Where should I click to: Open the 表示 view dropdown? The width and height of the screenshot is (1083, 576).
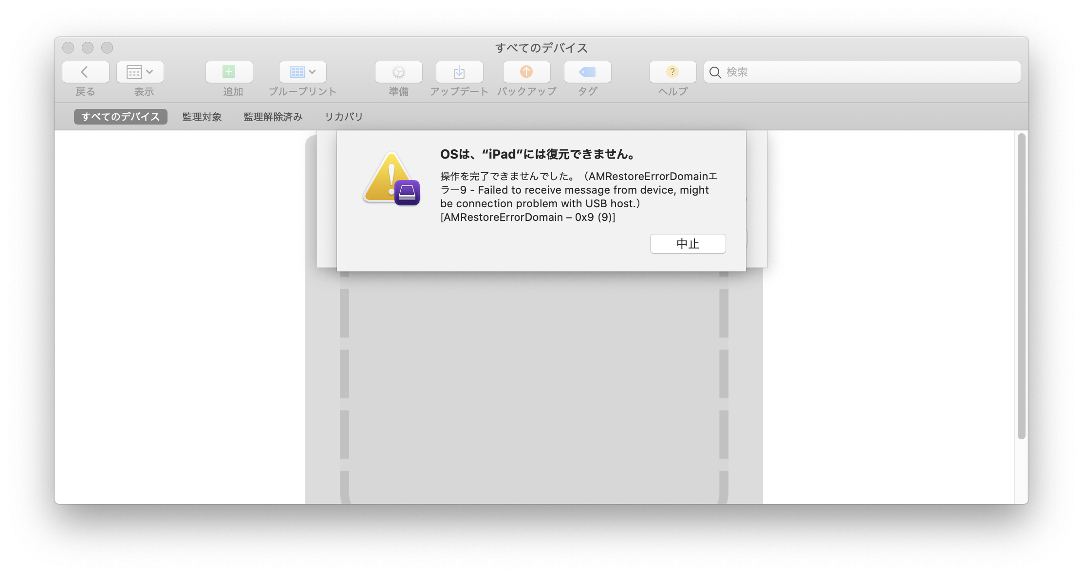pyautogui.click(x=140, y=72)
